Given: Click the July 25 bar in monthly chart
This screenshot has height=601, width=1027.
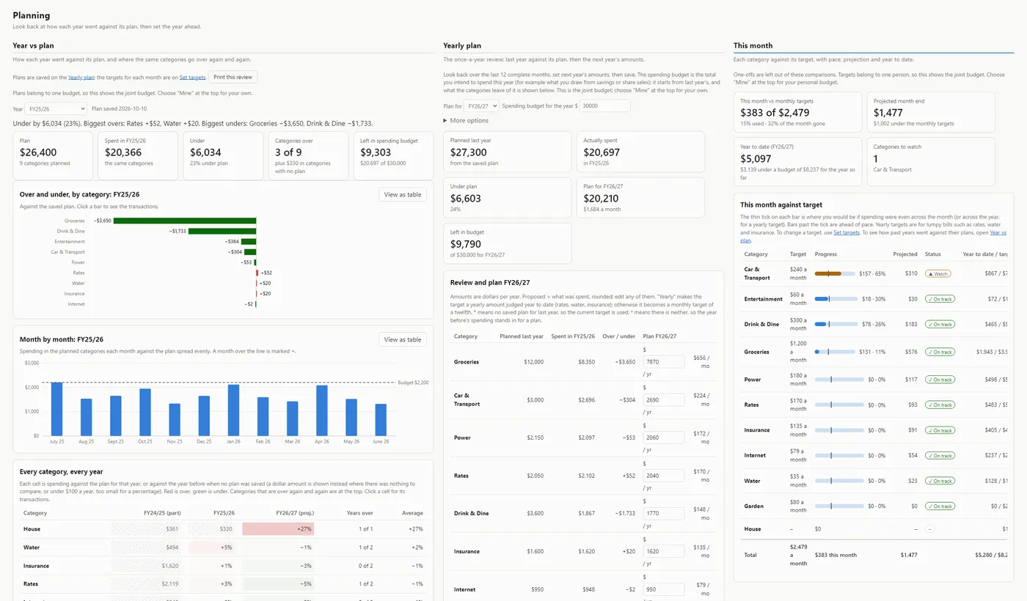Looking at the screenshot, I should [56, 409].
